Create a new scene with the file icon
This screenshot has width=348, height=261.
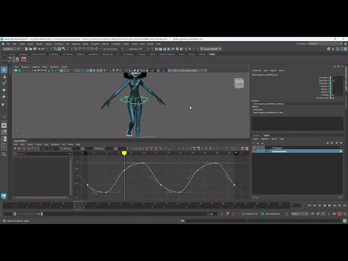click(27, 49)
